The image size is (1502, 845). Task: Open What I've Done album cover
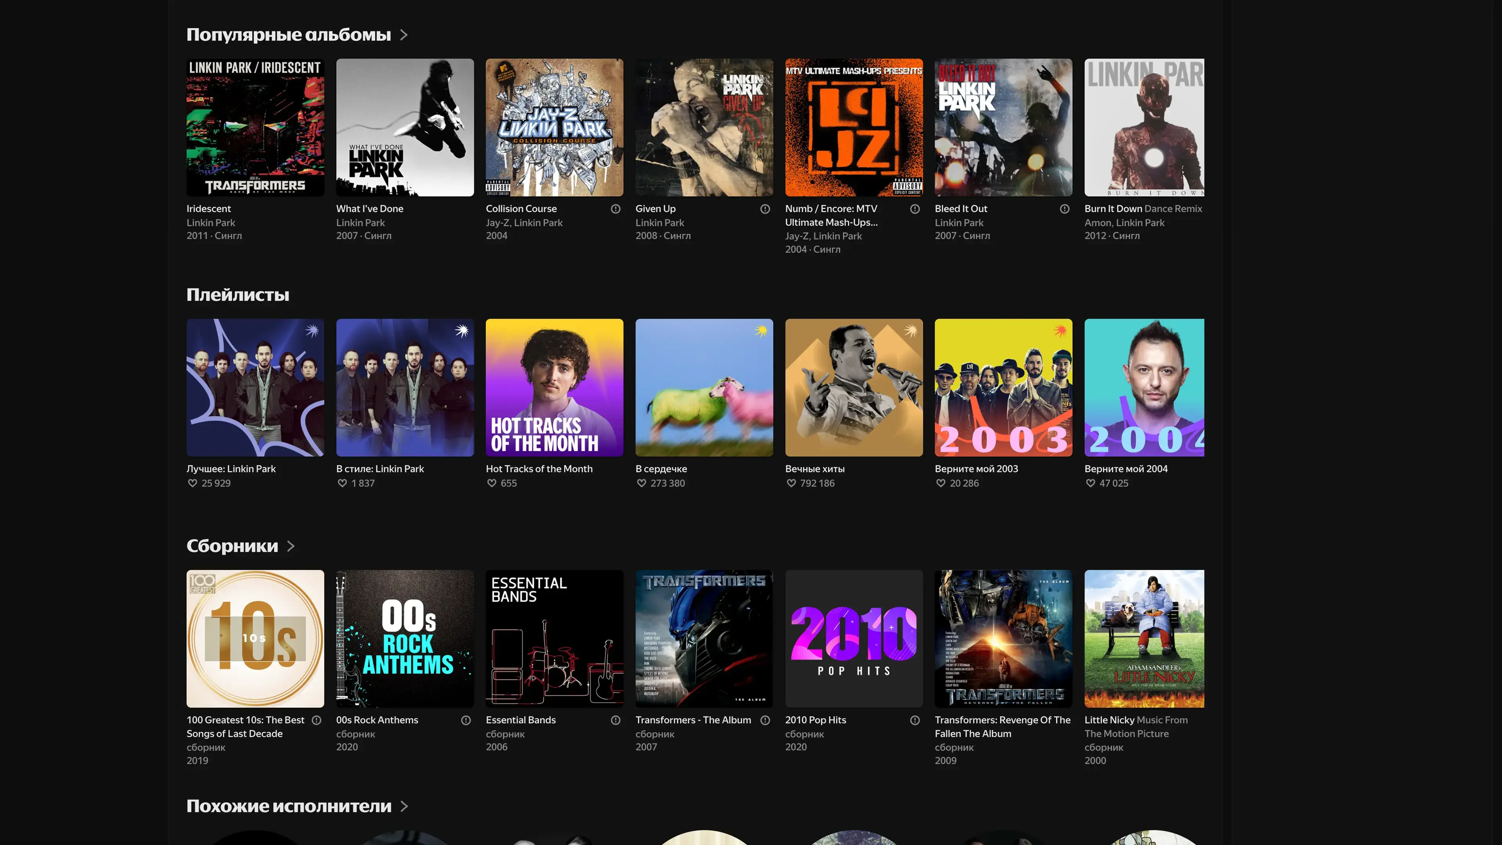tap(405, 127)
